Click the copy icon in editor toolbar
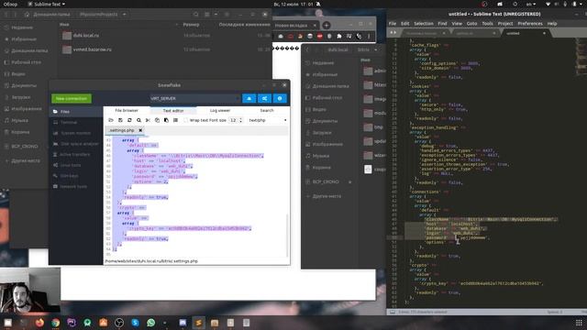 [x=157, y=120]
